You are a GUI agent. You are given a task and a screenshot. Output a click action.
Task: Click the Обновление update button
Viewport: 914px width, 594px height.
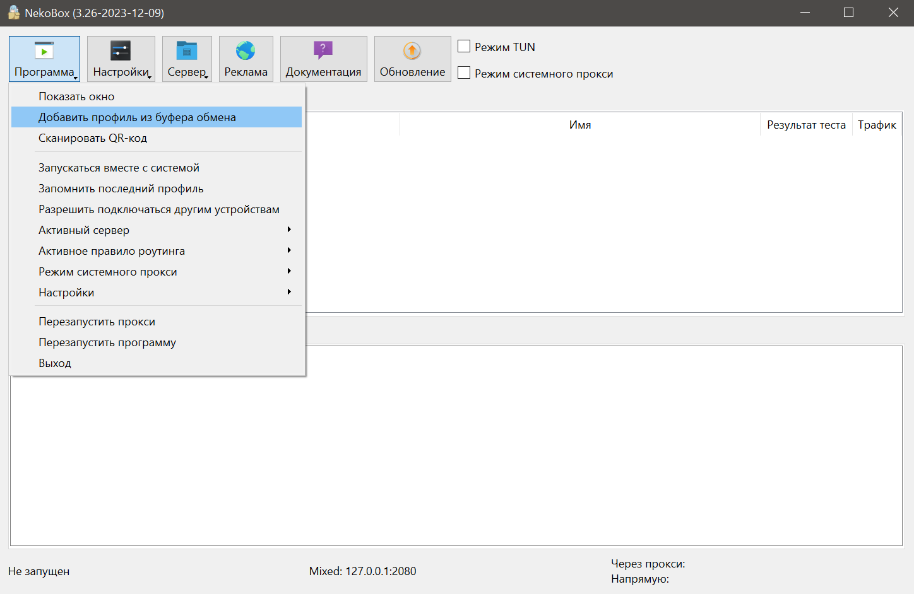tap(413, 59)
